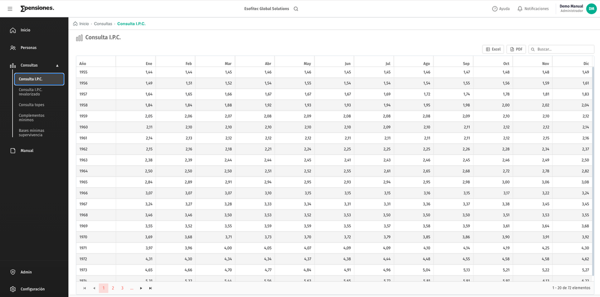Viewport: 600px width, 297px height.
Task: Focus the Buscar search field
Action: (x=561, y=49)
